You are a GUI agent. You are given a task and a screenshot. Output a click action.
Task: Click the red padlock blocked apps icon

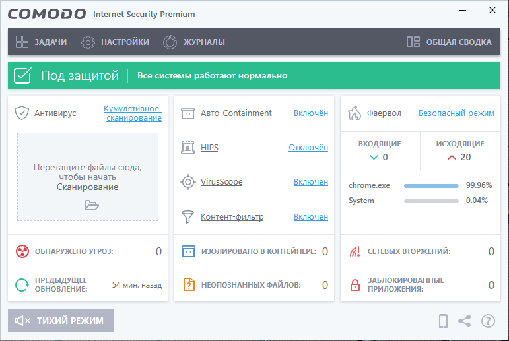tap(355, 285)
